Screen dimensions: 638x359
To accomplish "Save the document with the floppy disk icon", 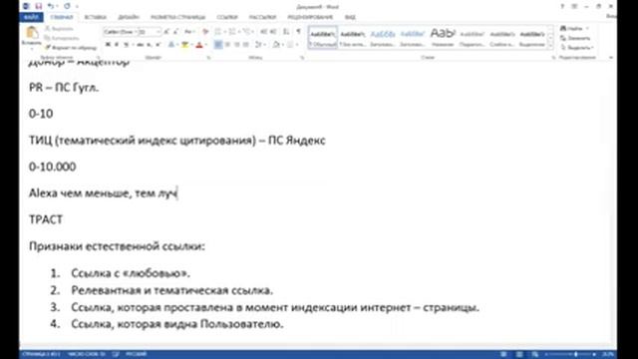I will (x=38, y=6).
